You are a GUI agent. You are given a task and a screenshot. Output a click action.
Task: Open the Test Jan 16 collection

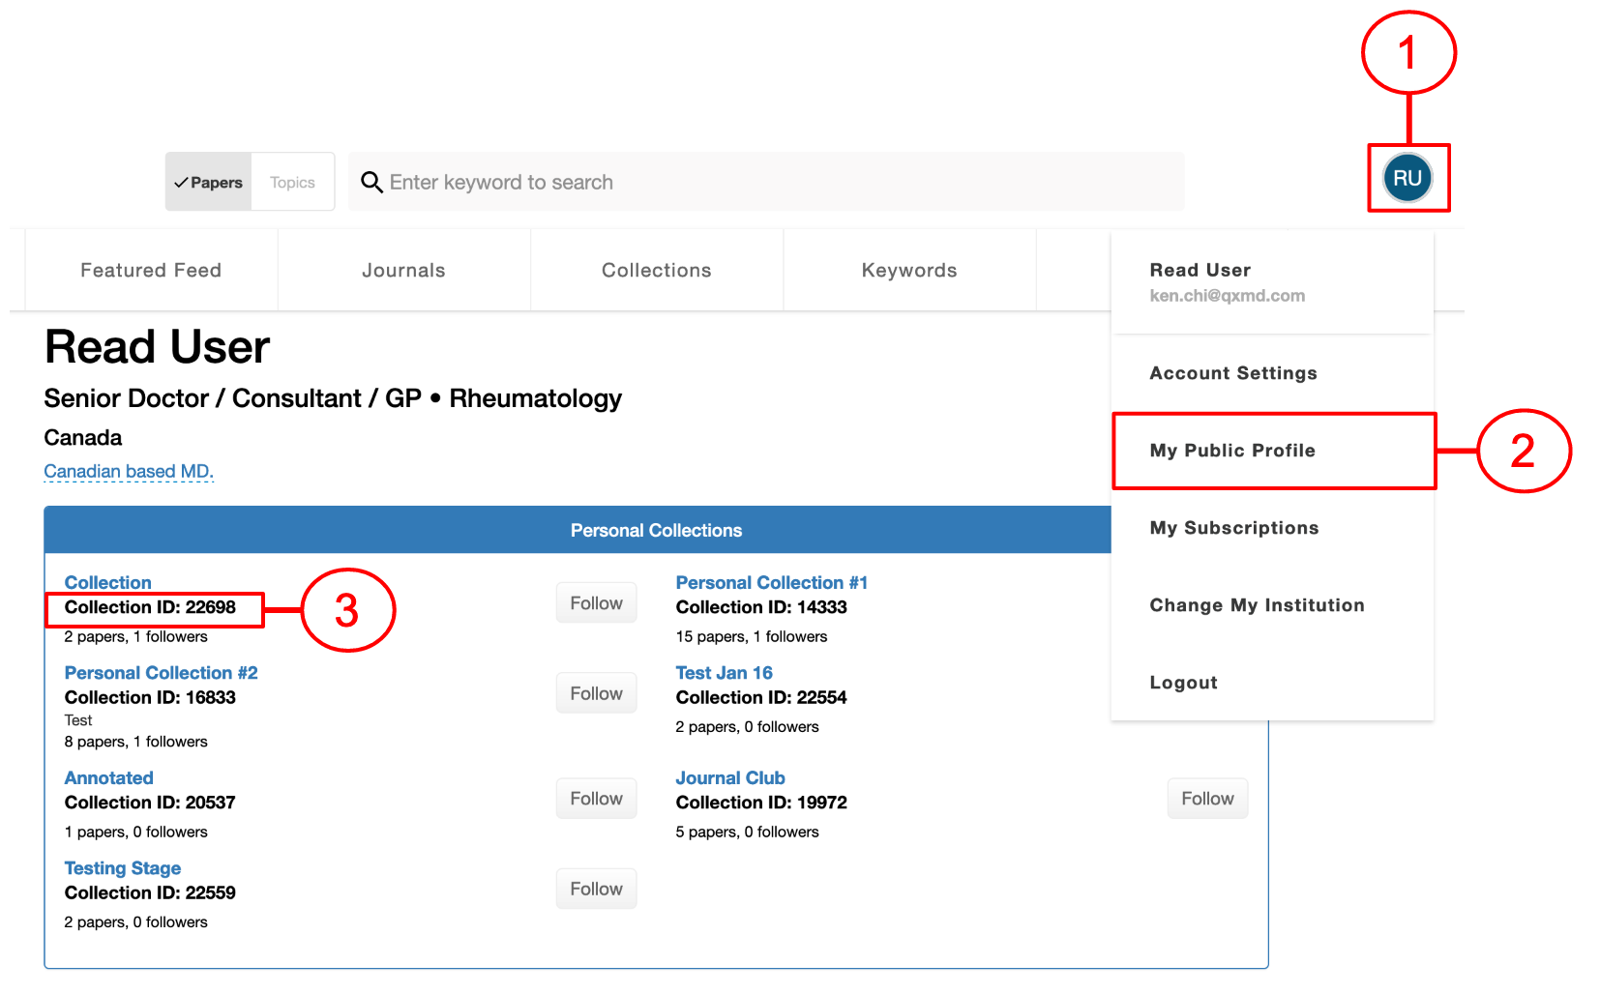724,673
